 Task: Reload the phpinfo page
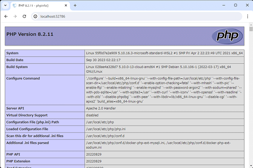pos(25,16)
